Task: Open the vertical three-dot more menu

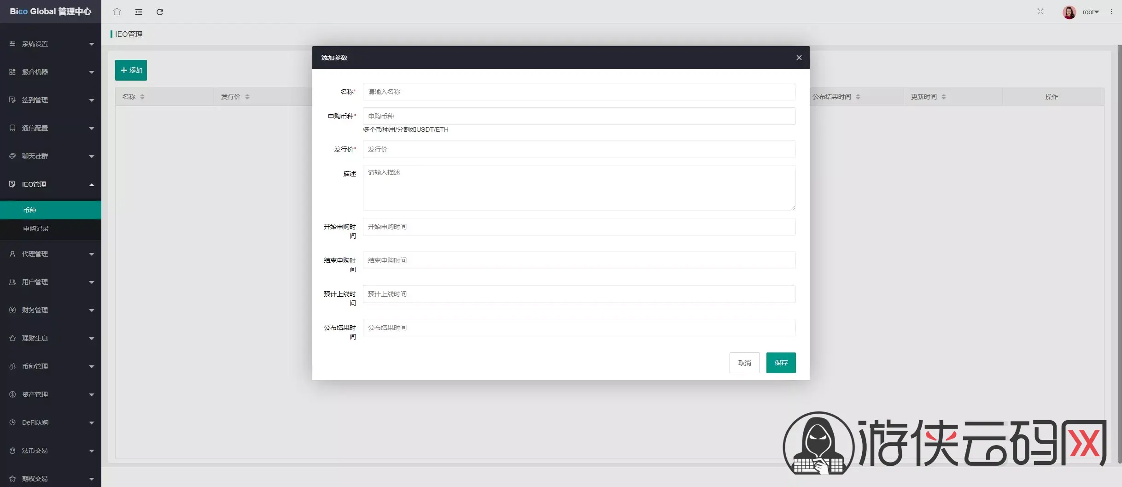Action: point(1111,12)
